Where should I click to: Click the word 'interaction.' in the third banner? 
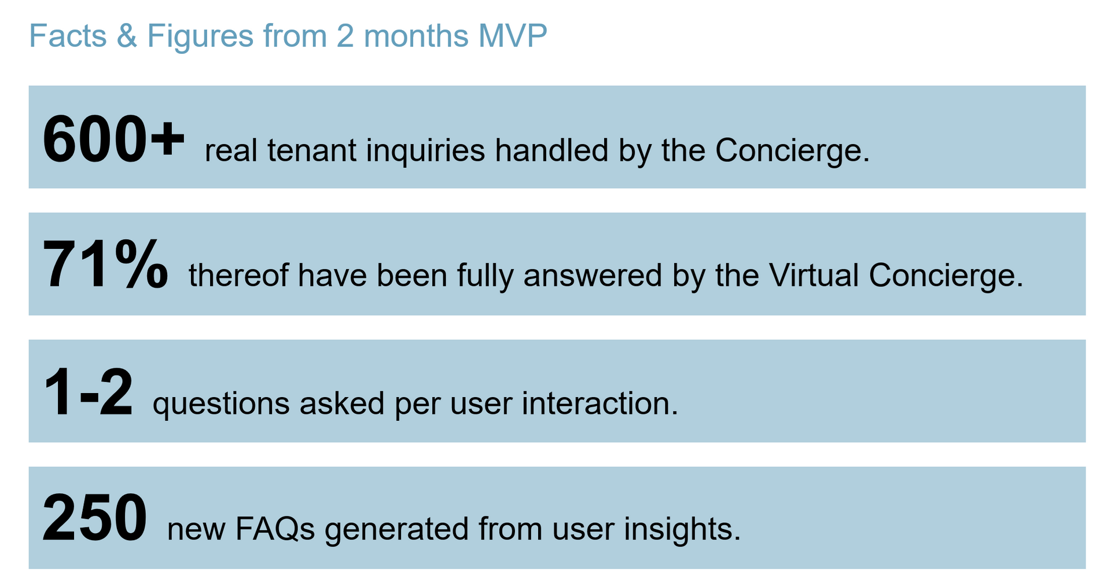click(x=599, y=403)
